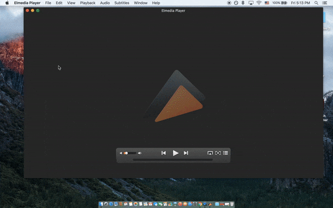Click the playback progress bar
The height and width of the screenshot is (208, 333).
[x=173, y=160]
